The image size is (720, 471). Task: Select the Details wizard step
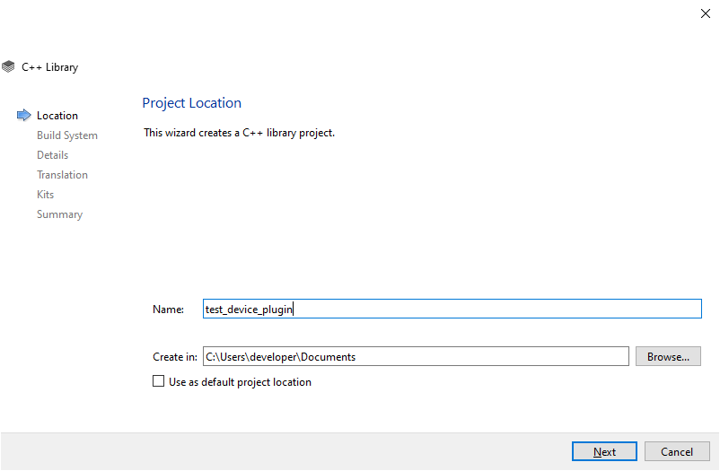tap(52, 155)
